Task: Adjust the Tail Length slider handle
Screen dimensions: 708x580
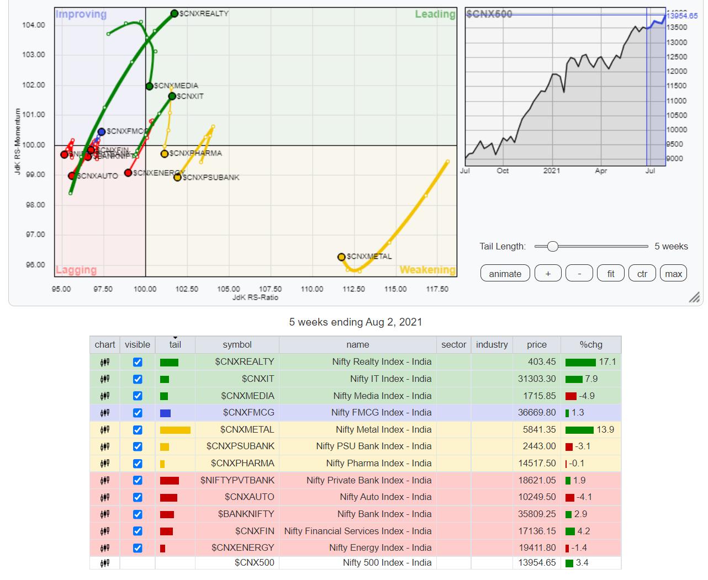Action: click(552, 247)
